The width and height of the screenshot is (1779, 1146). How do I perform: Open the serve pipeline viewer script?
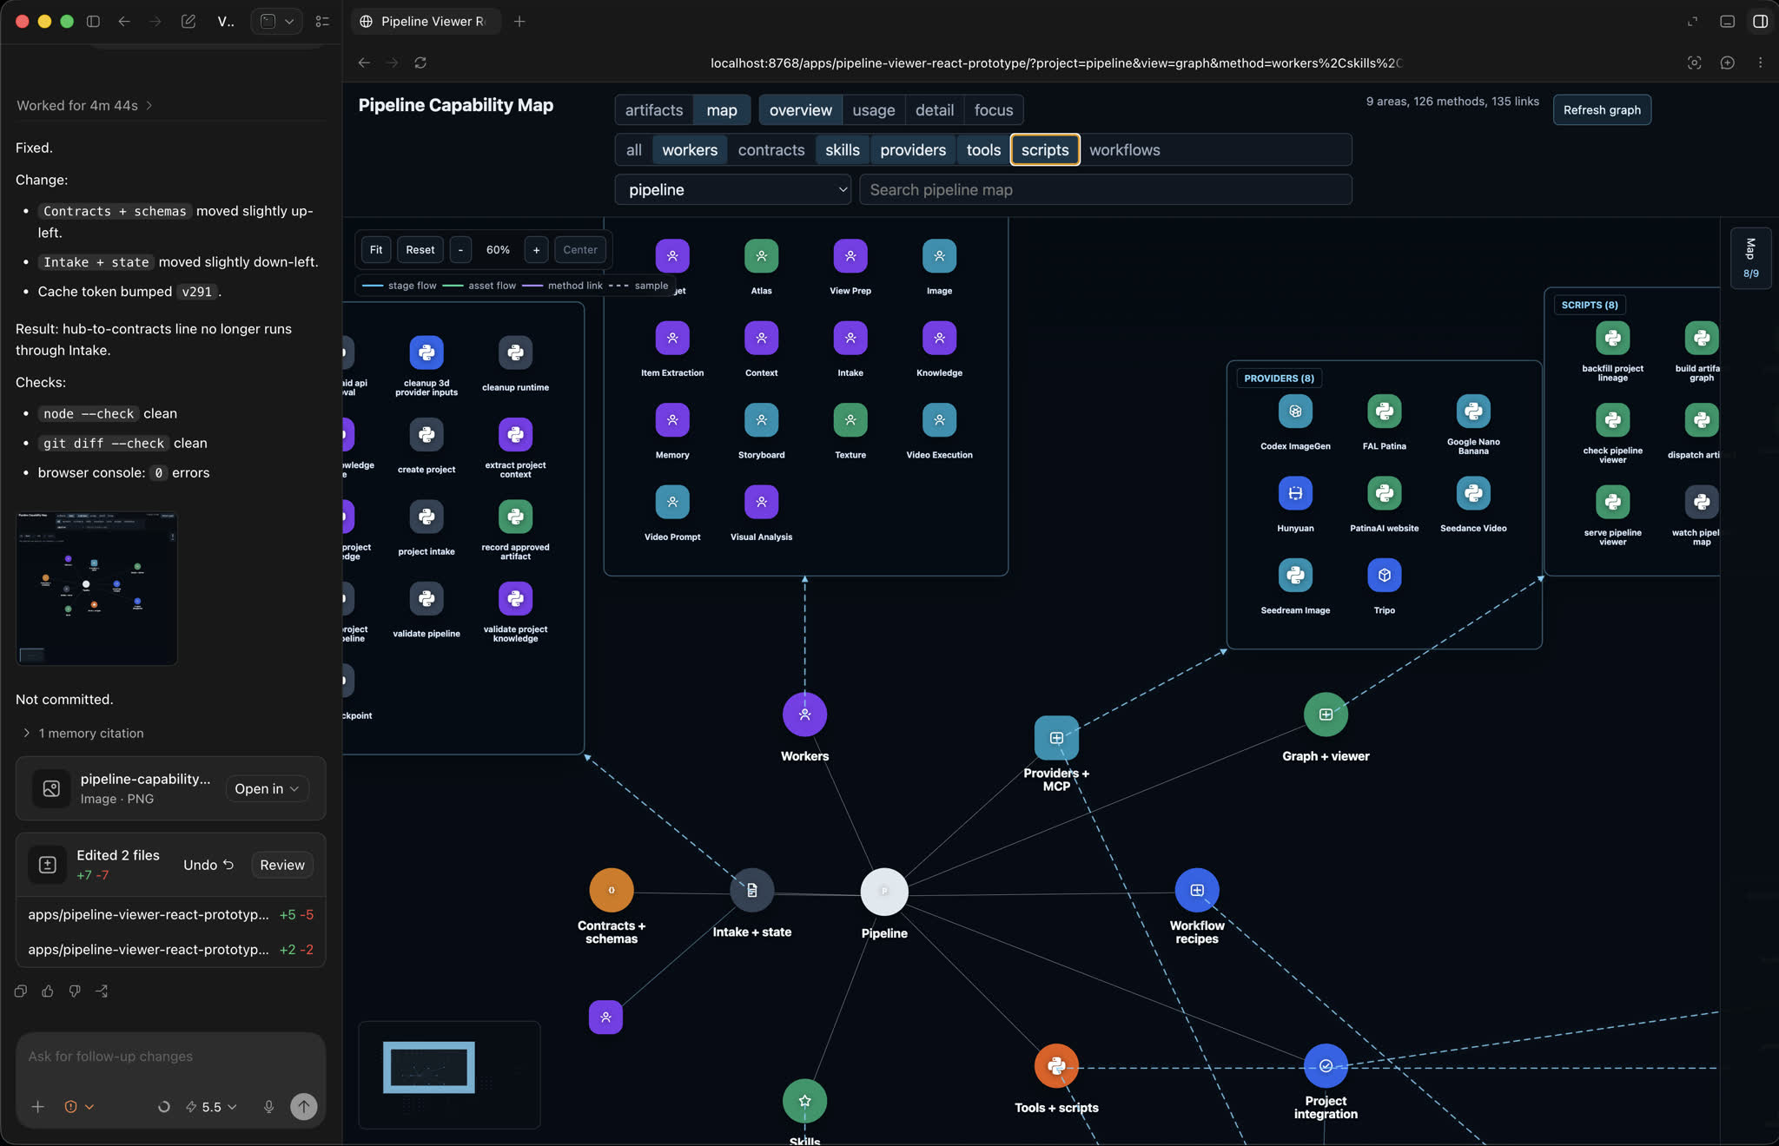point(1613,502)
